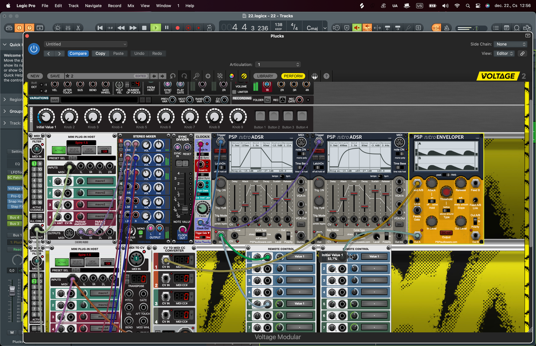Click the yellow striped cabinet icon

pyautogui.click(x=244, y=76)
